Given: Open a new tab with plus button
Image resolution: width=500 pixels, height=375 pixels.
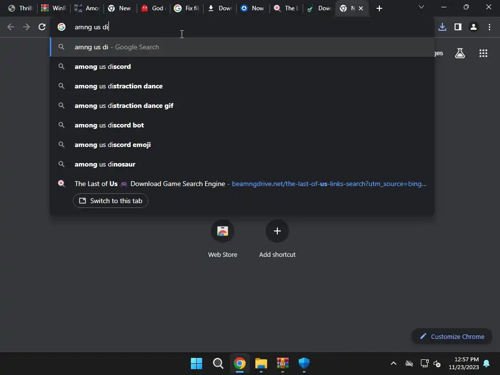Looking at the screenshot, I should [379, 9].
